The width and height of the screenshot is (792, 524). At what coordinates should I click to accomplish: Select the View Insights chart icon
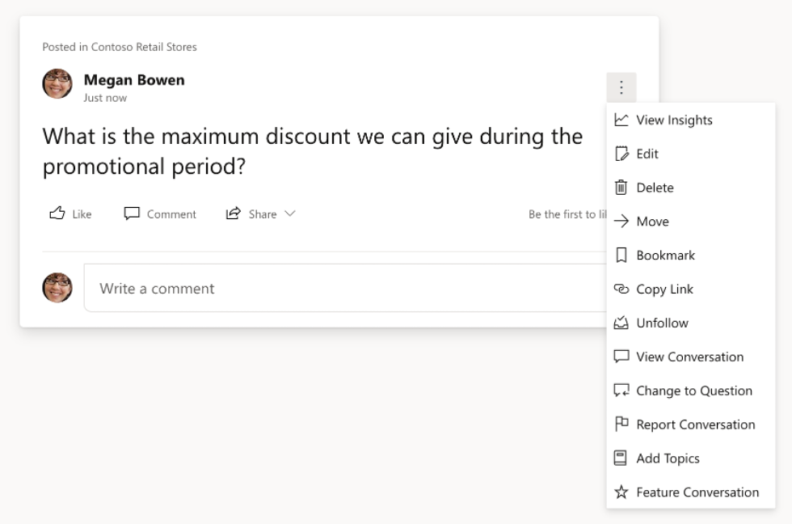tap(620, 120)
